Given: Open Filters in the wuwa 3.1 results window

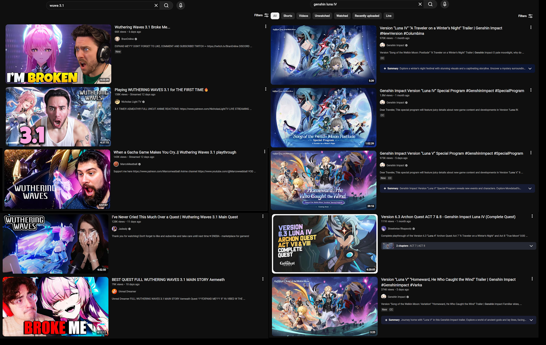Looking at the screenshot, I should (261, 15).
